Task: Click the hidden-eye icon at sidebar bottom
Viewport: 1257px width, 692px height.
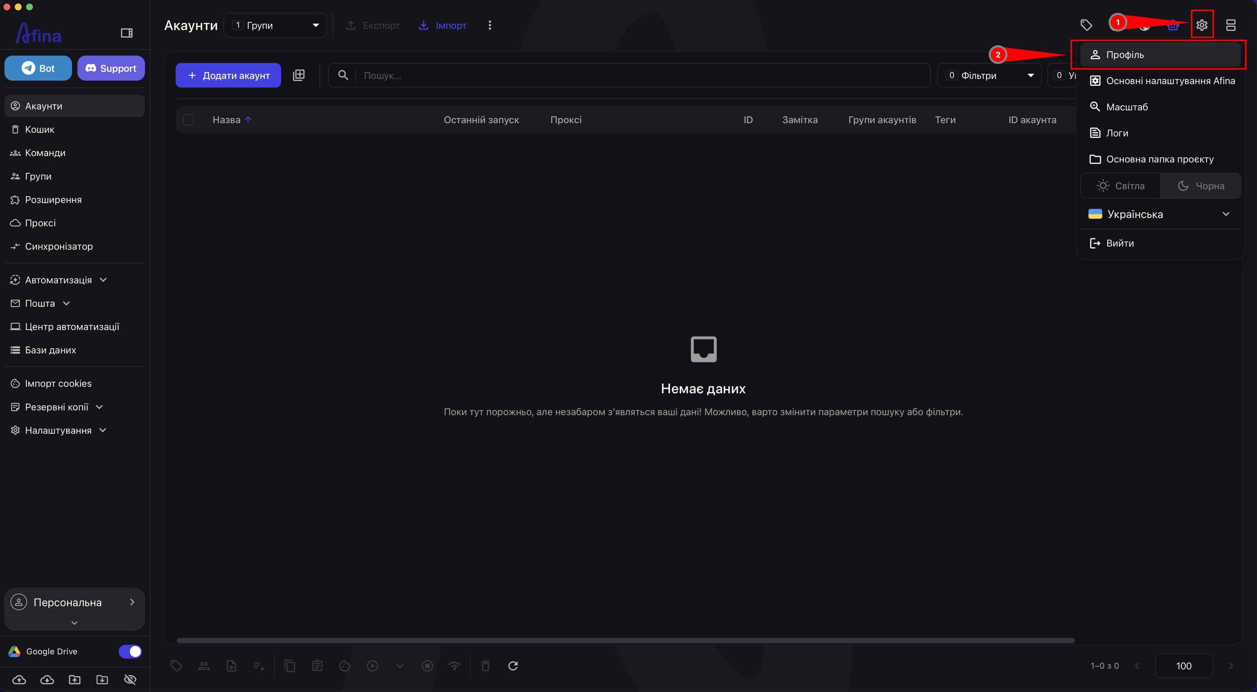Action: click(x=130, y=679)
